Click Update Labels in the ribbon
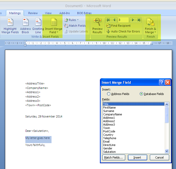 coord(76,31)
